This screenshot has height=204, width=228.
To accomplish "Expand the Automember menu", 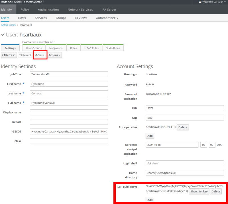I will (107, 18).
